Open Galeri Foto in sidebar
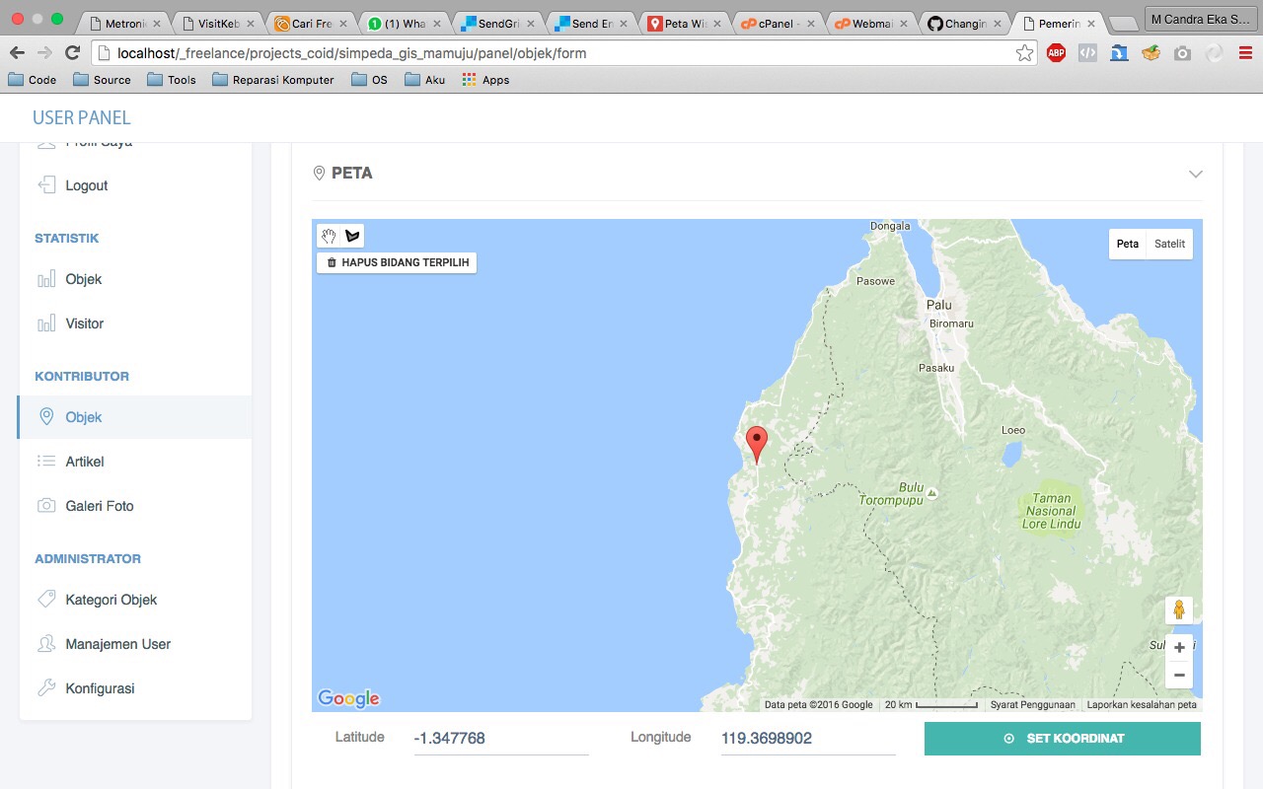Image resolution: width=1263 pixels, height=789 pixels. pyautogui.click(x=99, y=506)
